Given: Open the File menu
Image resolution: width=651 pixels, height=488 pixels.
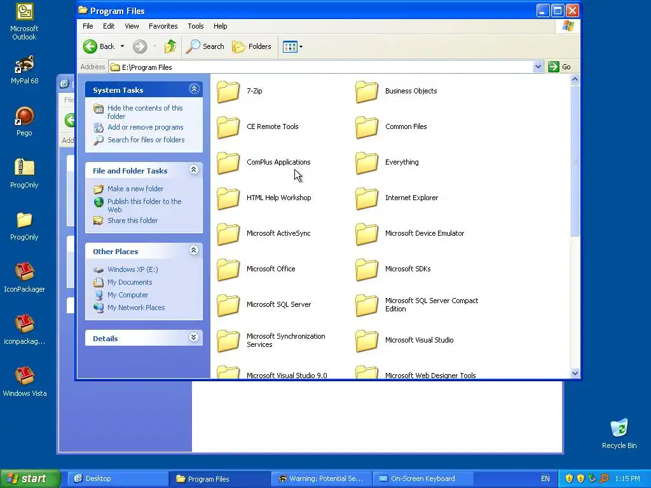Looking at the screenshot, I should 88,26.
